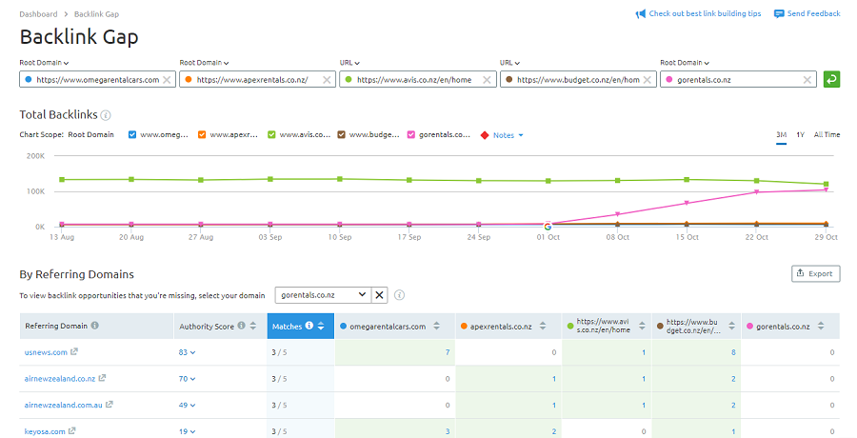
Task: Sort the budget.co.nz column
Action: [x=732, y=326]
